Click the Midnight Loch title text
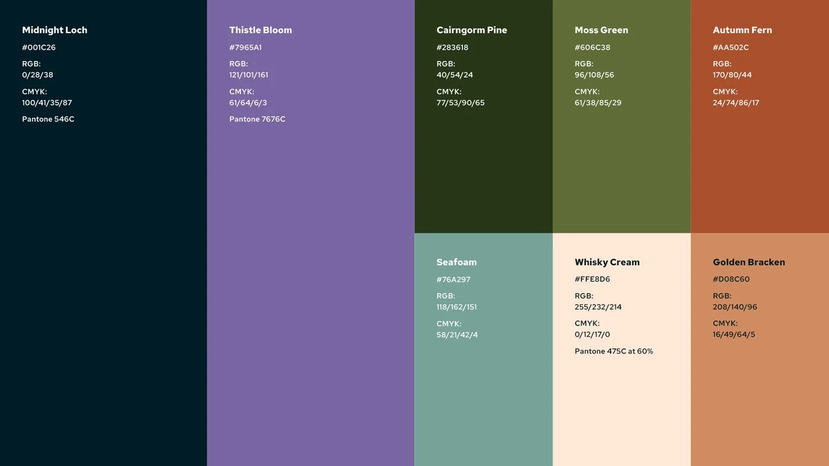 pyautogui.click(x=55, y=30)
